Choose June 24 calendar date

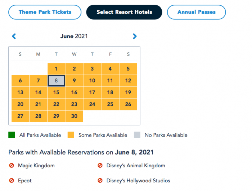(92, 104)
